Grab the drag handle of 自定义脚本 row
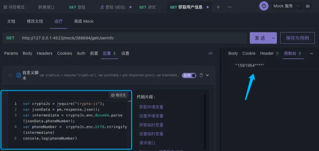Screen dimensions: 319x151 pos(10,75)
